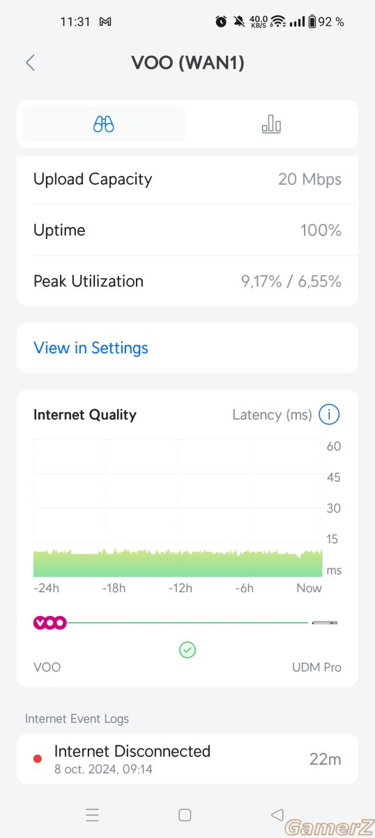The image size is (375, 838).
Task: Open the Internet Quality info icon
Action: [x=329, y=415]
